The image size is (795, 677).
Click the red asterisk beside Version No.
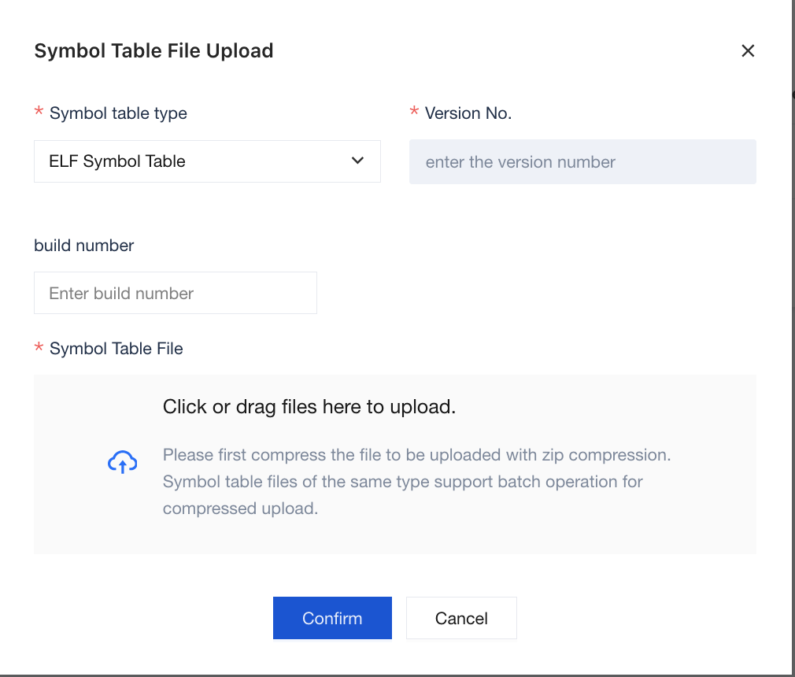tap(414, 111)
